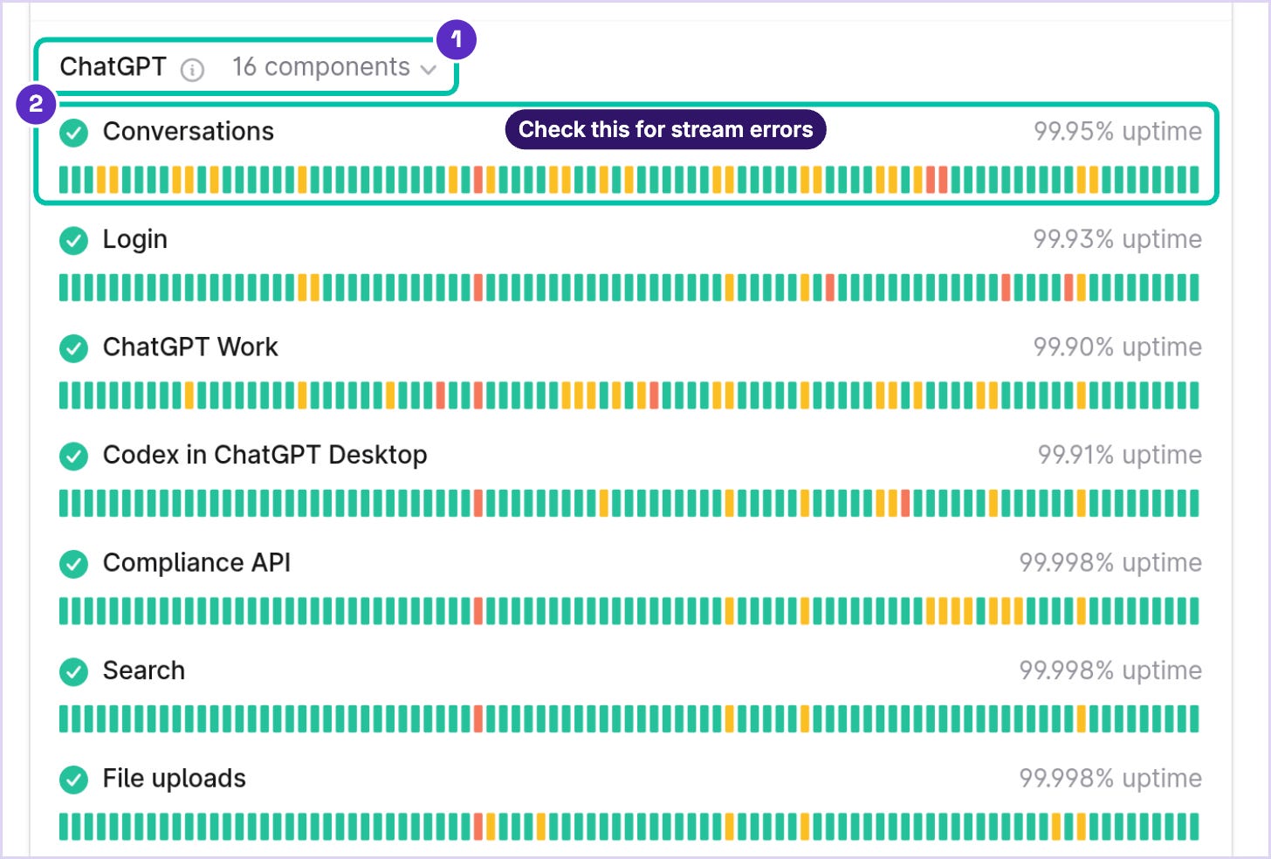Click the Compliance API status check icon
1271x859 pixels.
(74, 564)
